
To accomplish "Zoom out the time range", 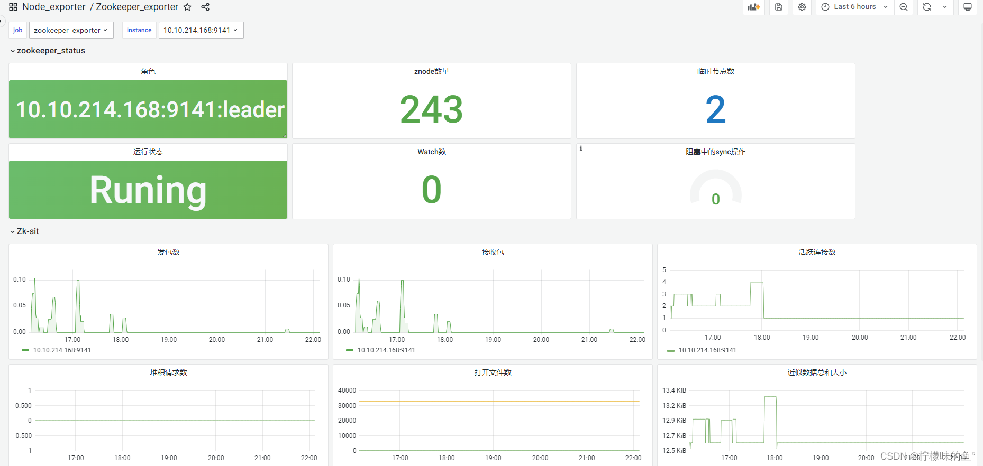I will tap(904, 7).
